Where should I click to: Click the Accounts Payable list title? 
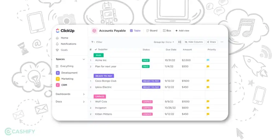click(x=112, y=31)
